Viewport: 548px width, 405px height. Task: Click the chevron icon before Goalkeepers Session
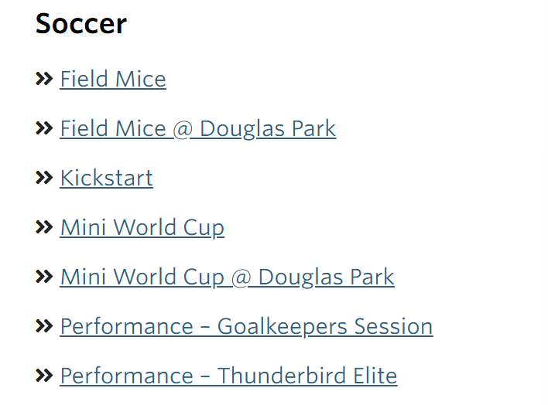click(44, 326)
